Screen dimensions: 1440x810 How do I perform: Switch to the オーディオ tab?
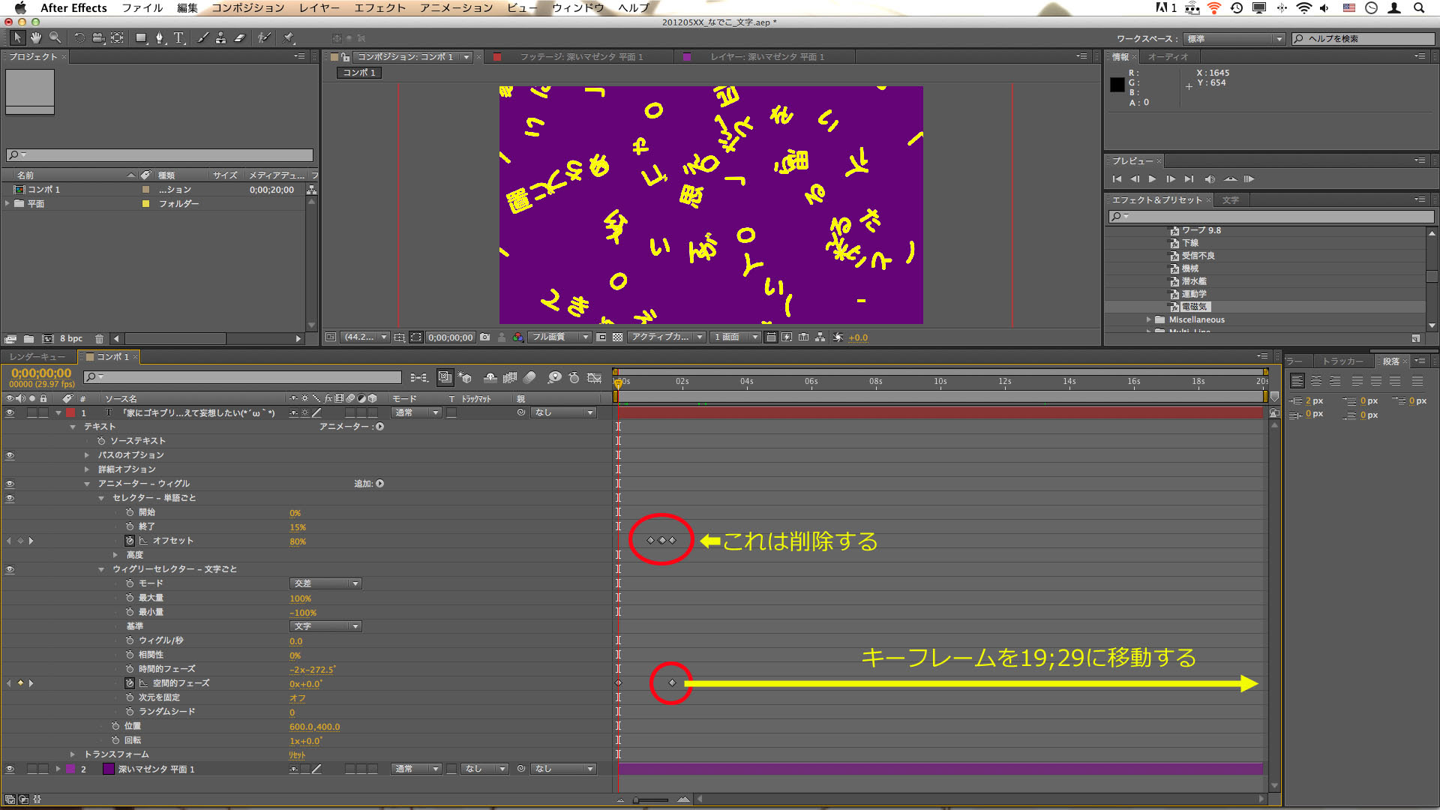(1168, 57)
